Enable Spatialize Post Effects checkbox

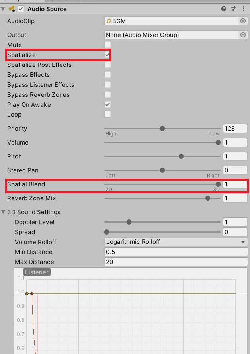click(107, 65)
